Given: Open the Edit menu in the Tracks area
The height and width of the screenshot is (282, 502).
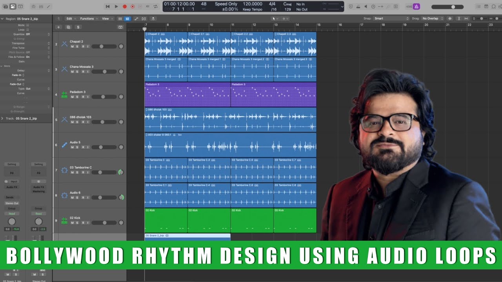Looking at the screenshot, I should click(71, 18).
